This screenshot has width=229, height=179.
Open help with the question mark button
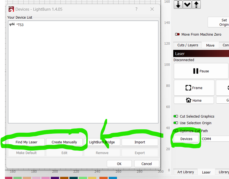tap(136, 9)
